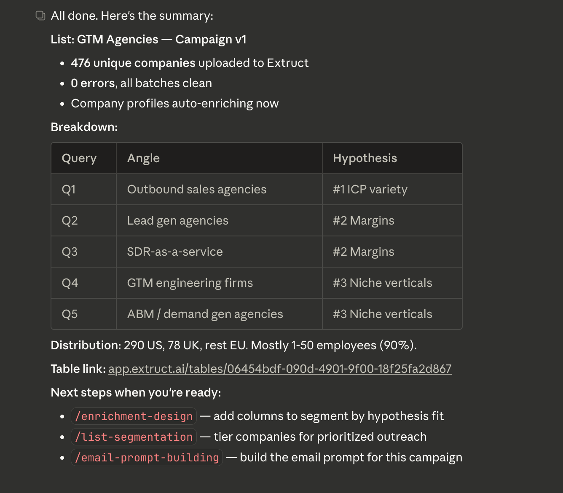Click the Hypothesis column header
The width and height of the screenshot is (563, 493).
click(x=365, y=158)
